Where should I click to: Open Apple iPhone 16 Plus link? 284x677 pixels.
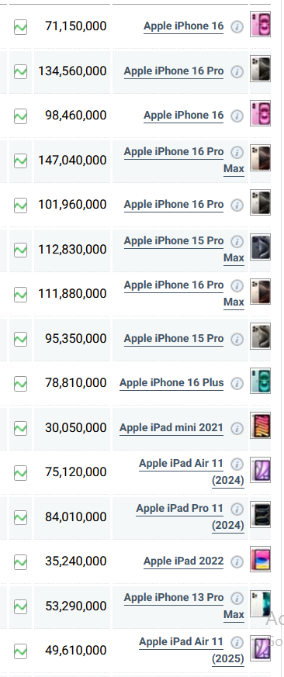click(171, 383)
